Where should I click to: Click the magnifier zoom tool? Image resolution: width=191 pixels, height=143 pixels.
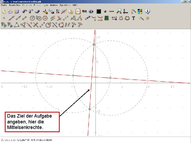click(119, 11)
